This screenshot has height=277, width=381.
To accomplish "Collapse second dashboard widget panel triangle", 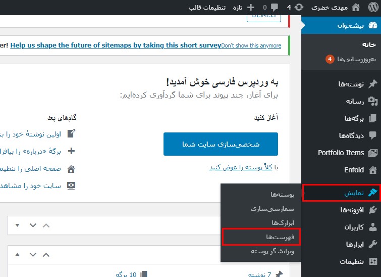I will (x=17, y=254).
